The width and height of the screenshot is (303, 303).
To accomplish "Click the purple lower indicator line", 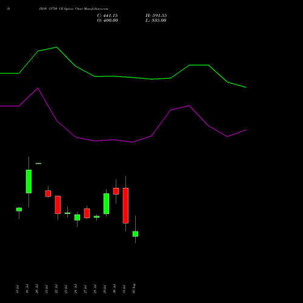I will (x=123, y=141).
